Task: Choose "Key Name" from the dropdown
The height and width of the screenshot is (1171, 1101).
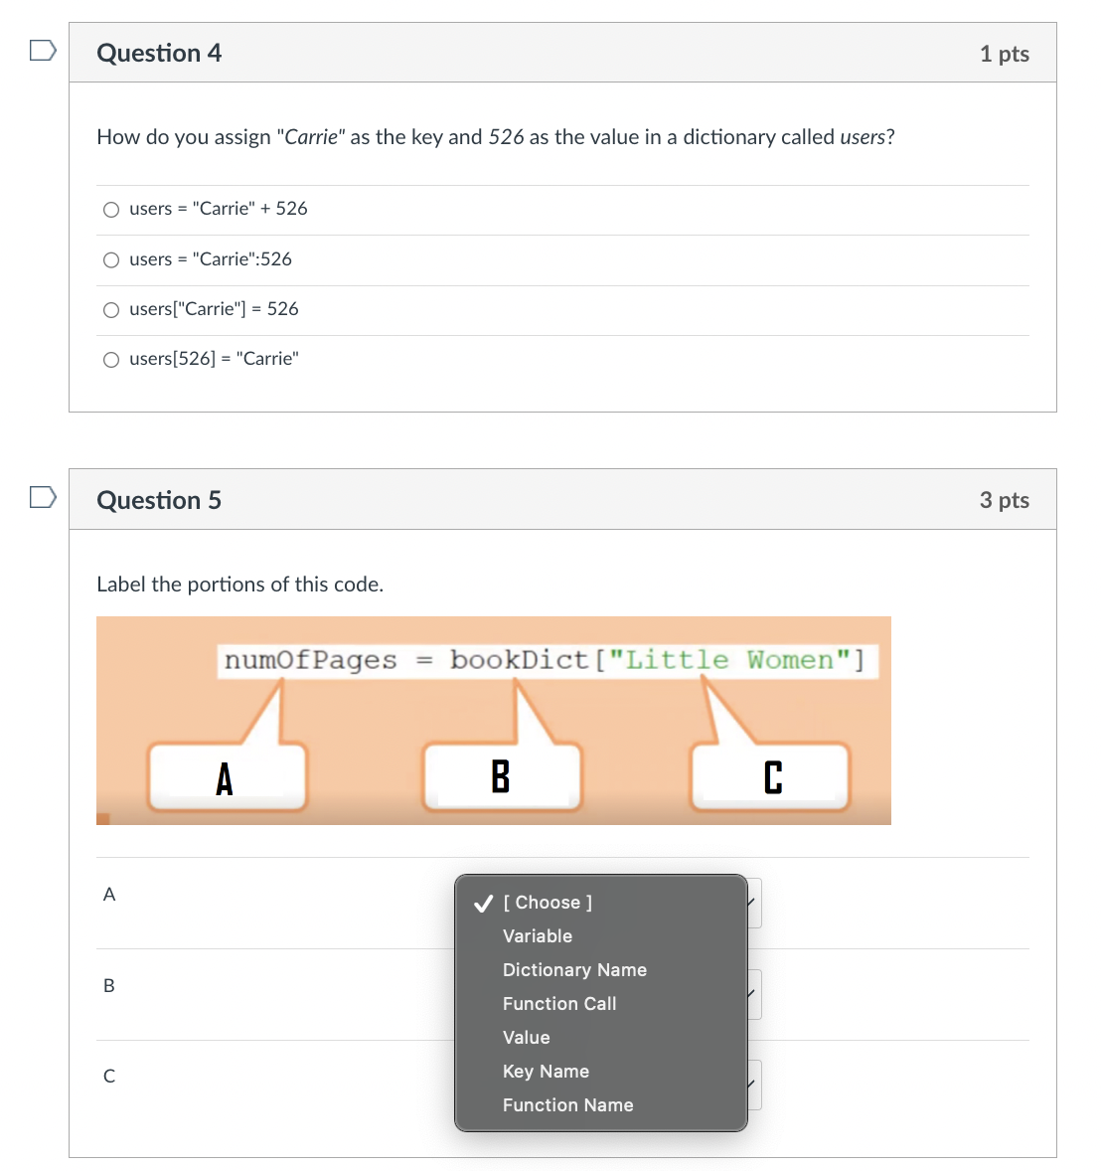Action: pyautogui.click(x=546, y=1071)
